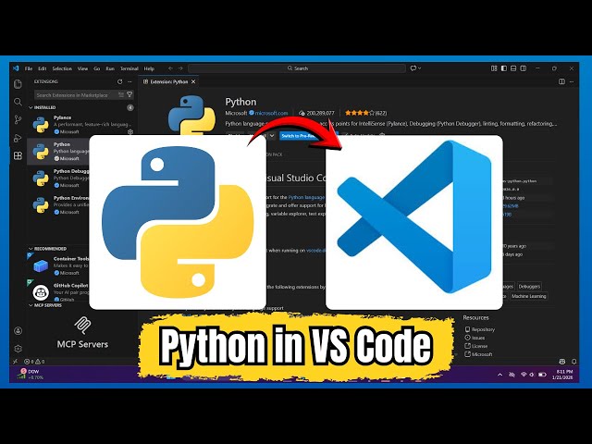Go back using the navigation arrow
The image size is (592, 444).
tap(170, 68)
